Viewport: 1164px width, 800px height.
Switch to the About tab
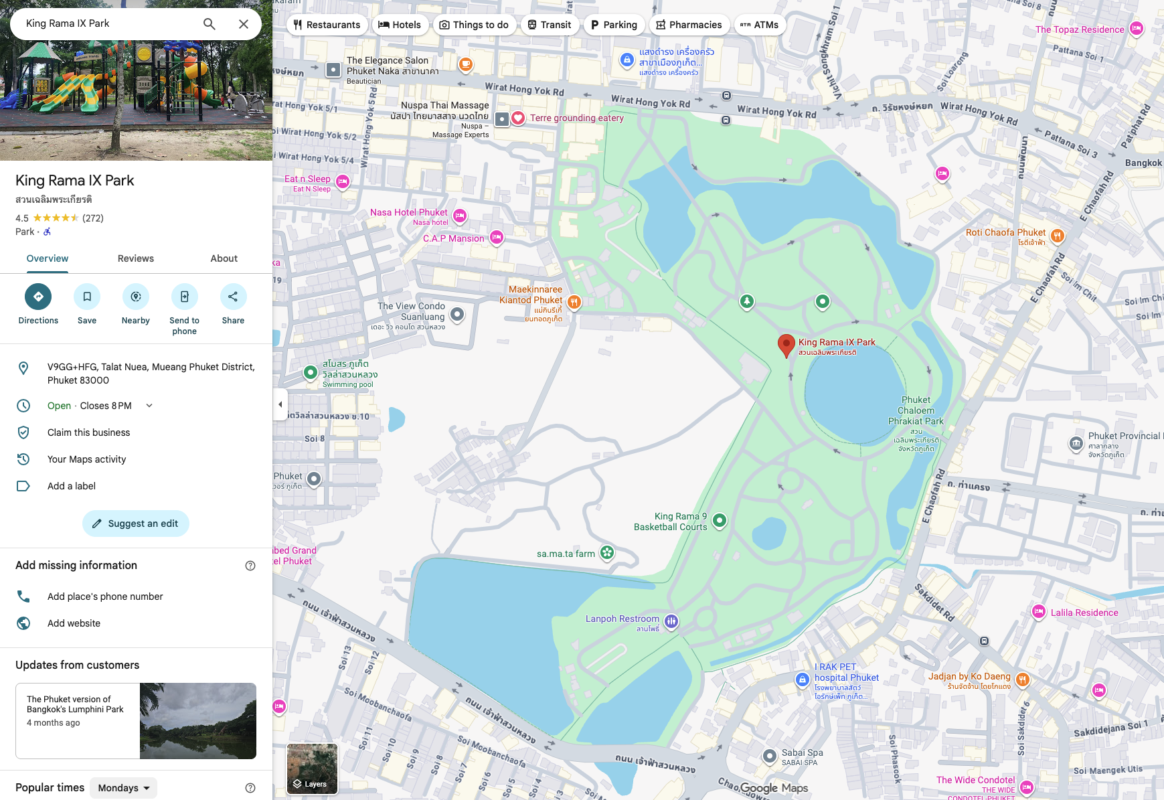coord(224,258)
